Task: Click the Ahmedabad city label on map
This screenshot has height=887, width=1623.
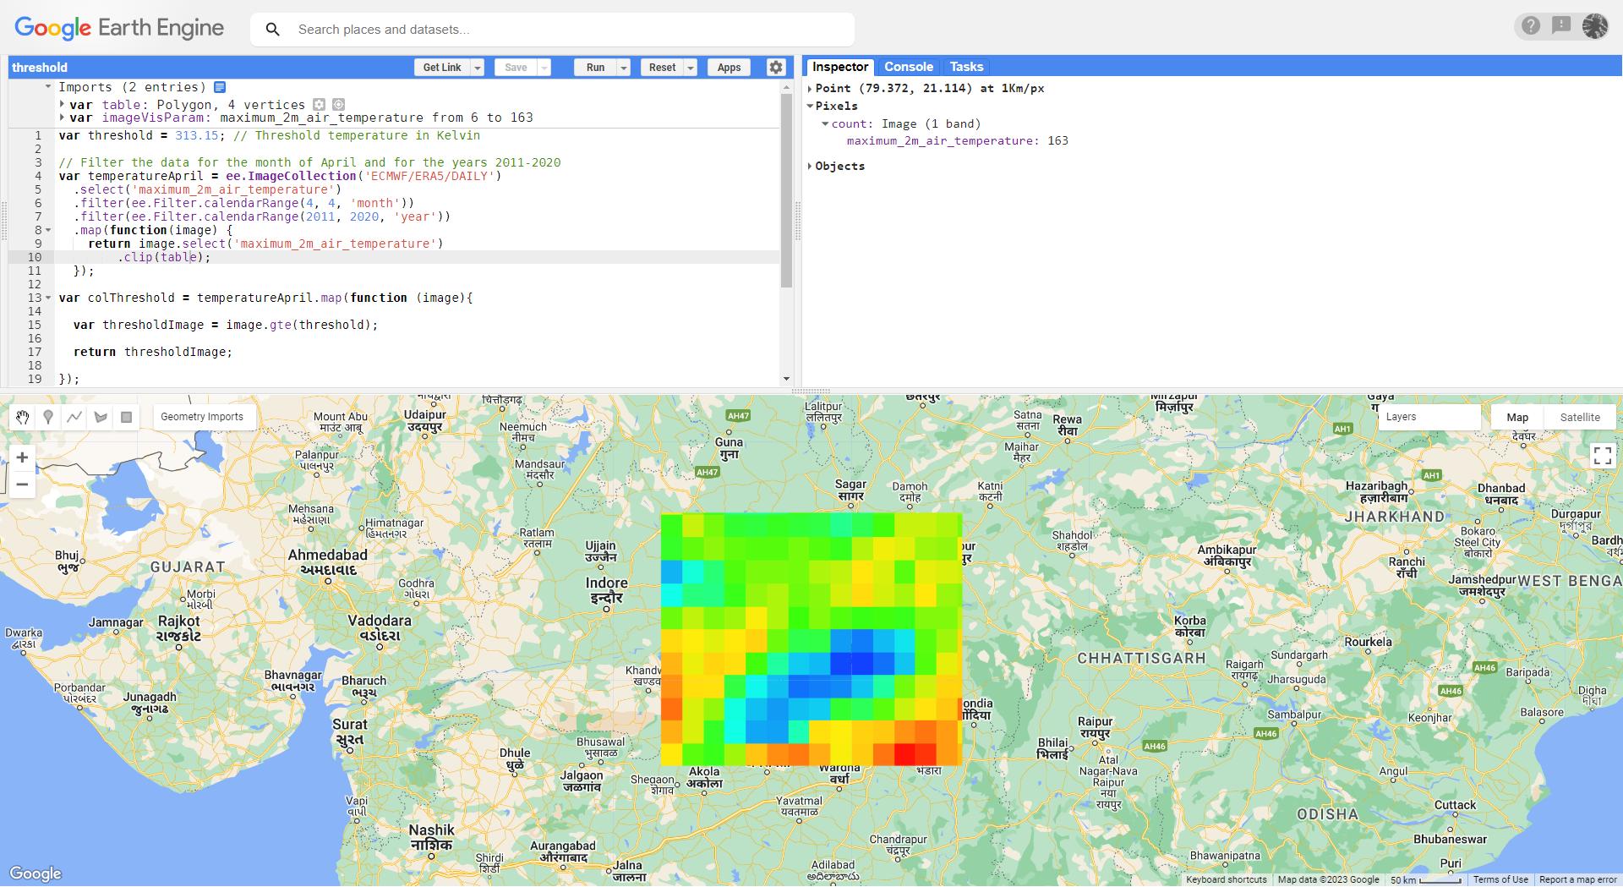Action: click(328, 562)
